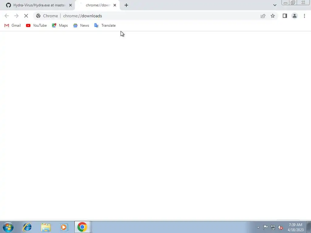Open the News bookmark
Image resolution: width=311 pixels, height=233 pixels.
(x=81, y=25)
